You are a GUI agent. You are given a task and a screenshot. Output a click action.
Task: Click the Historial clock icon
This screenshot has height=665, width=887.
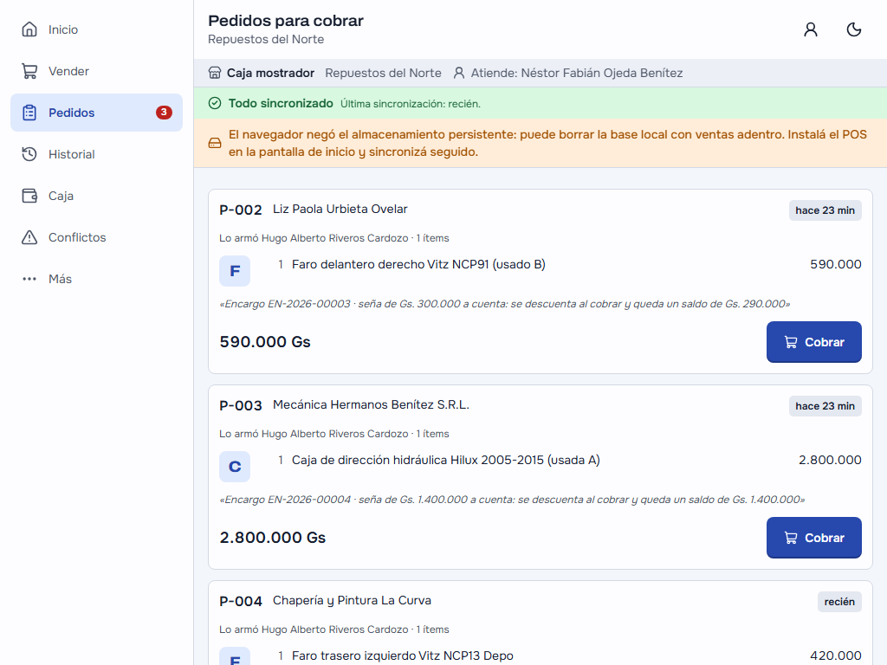[x=29, y=154]
